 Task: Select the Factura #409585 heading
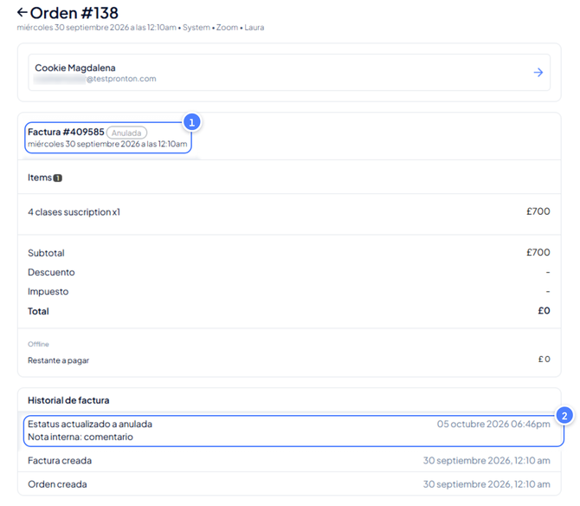tap(66, 133)
